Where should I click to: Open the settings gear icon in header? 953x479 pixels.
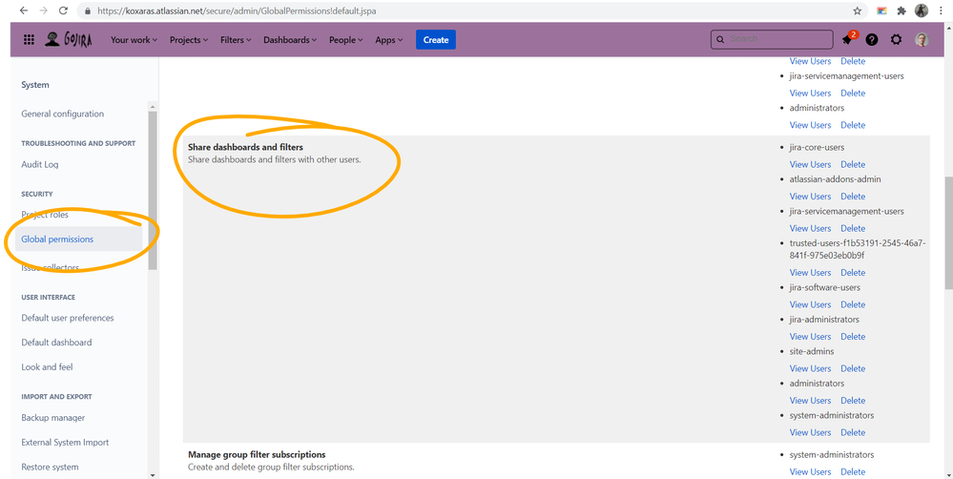point(896,39)
